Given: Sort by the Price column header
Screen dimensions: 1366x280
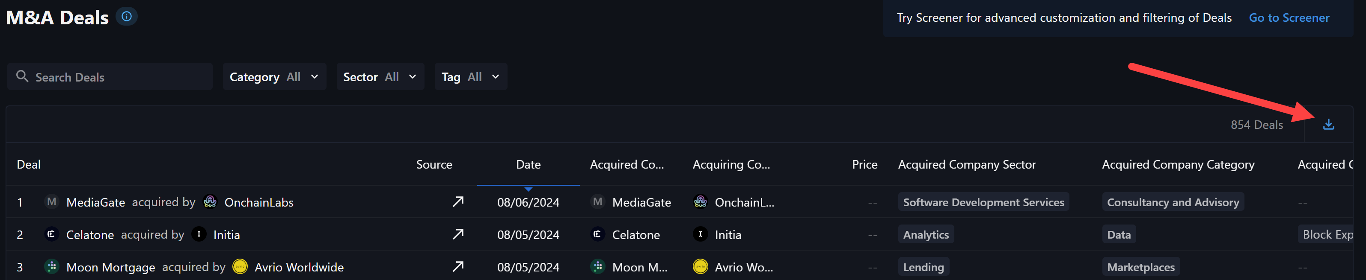Looking at the screenshot, I should 864,165.
